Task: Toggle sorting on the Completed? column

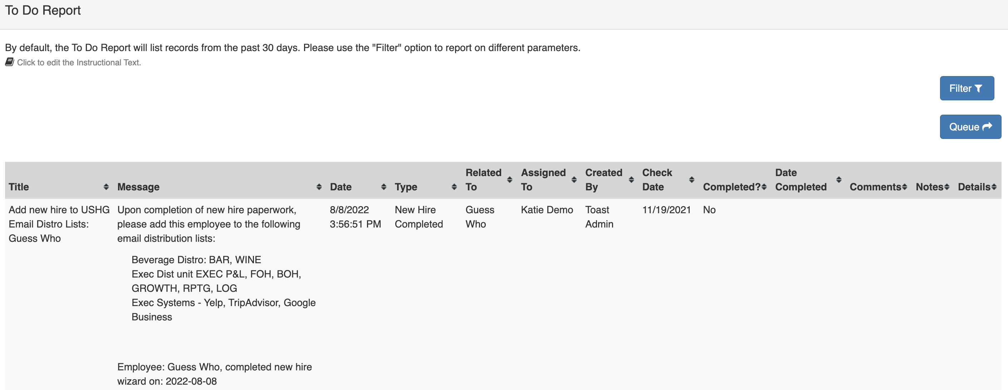Action: [764, 186]
